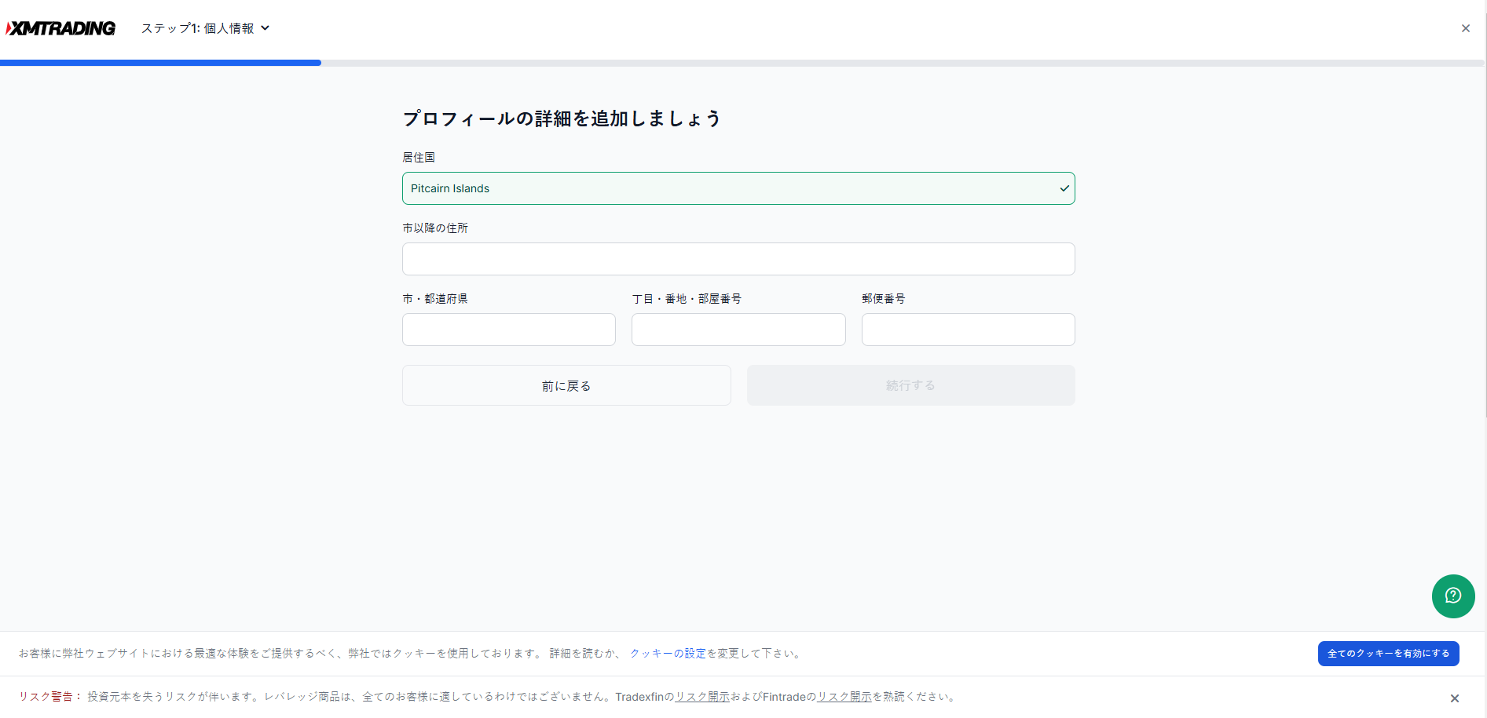The width and height of the screenshot is (1487, 718).
Task: Click the 前に戻る back button
Action: click(566, 385)
